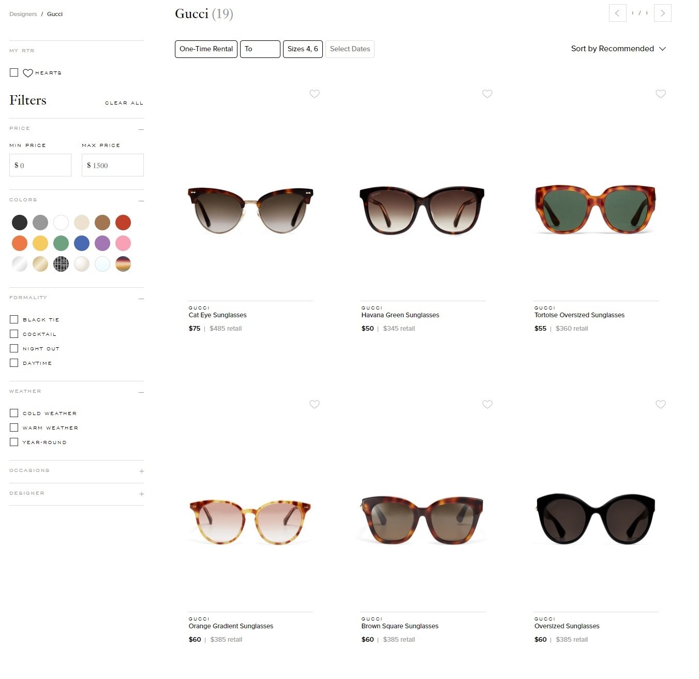Screen dimensions: 699x679
Task: Collapse the Formality filter section
Action: point(141,298)
